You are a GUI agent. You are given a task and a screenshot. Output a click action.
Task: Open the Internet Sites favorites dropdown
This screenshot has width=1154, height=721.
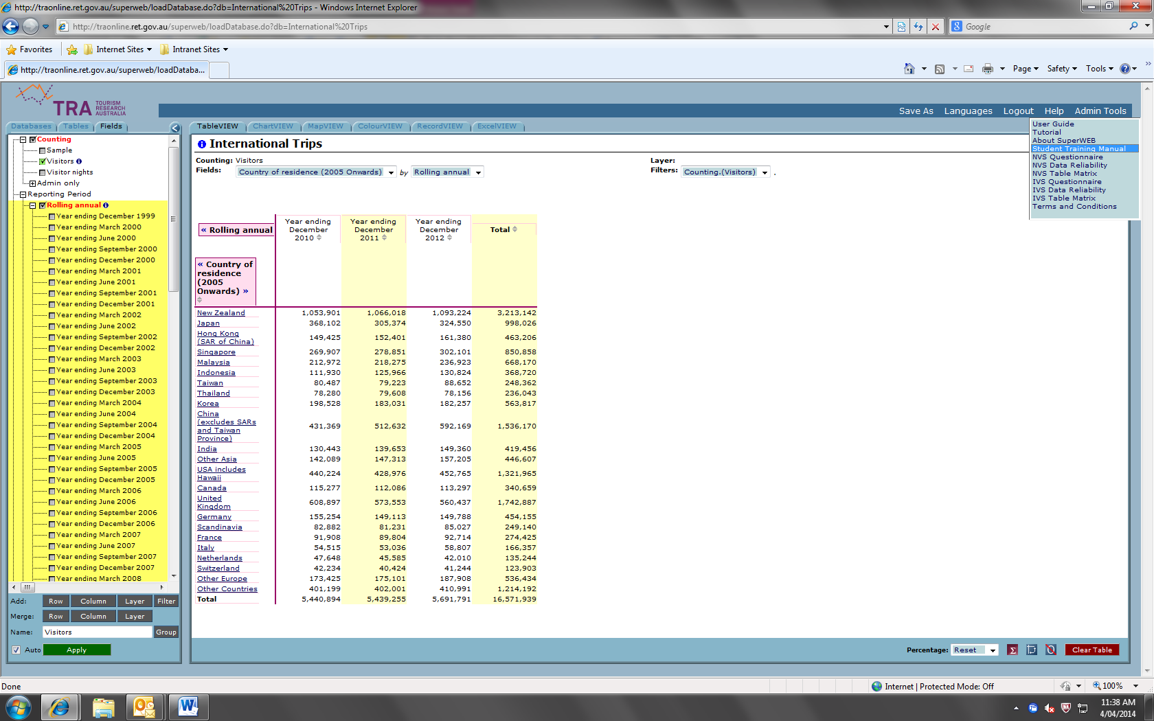[117, 49]
